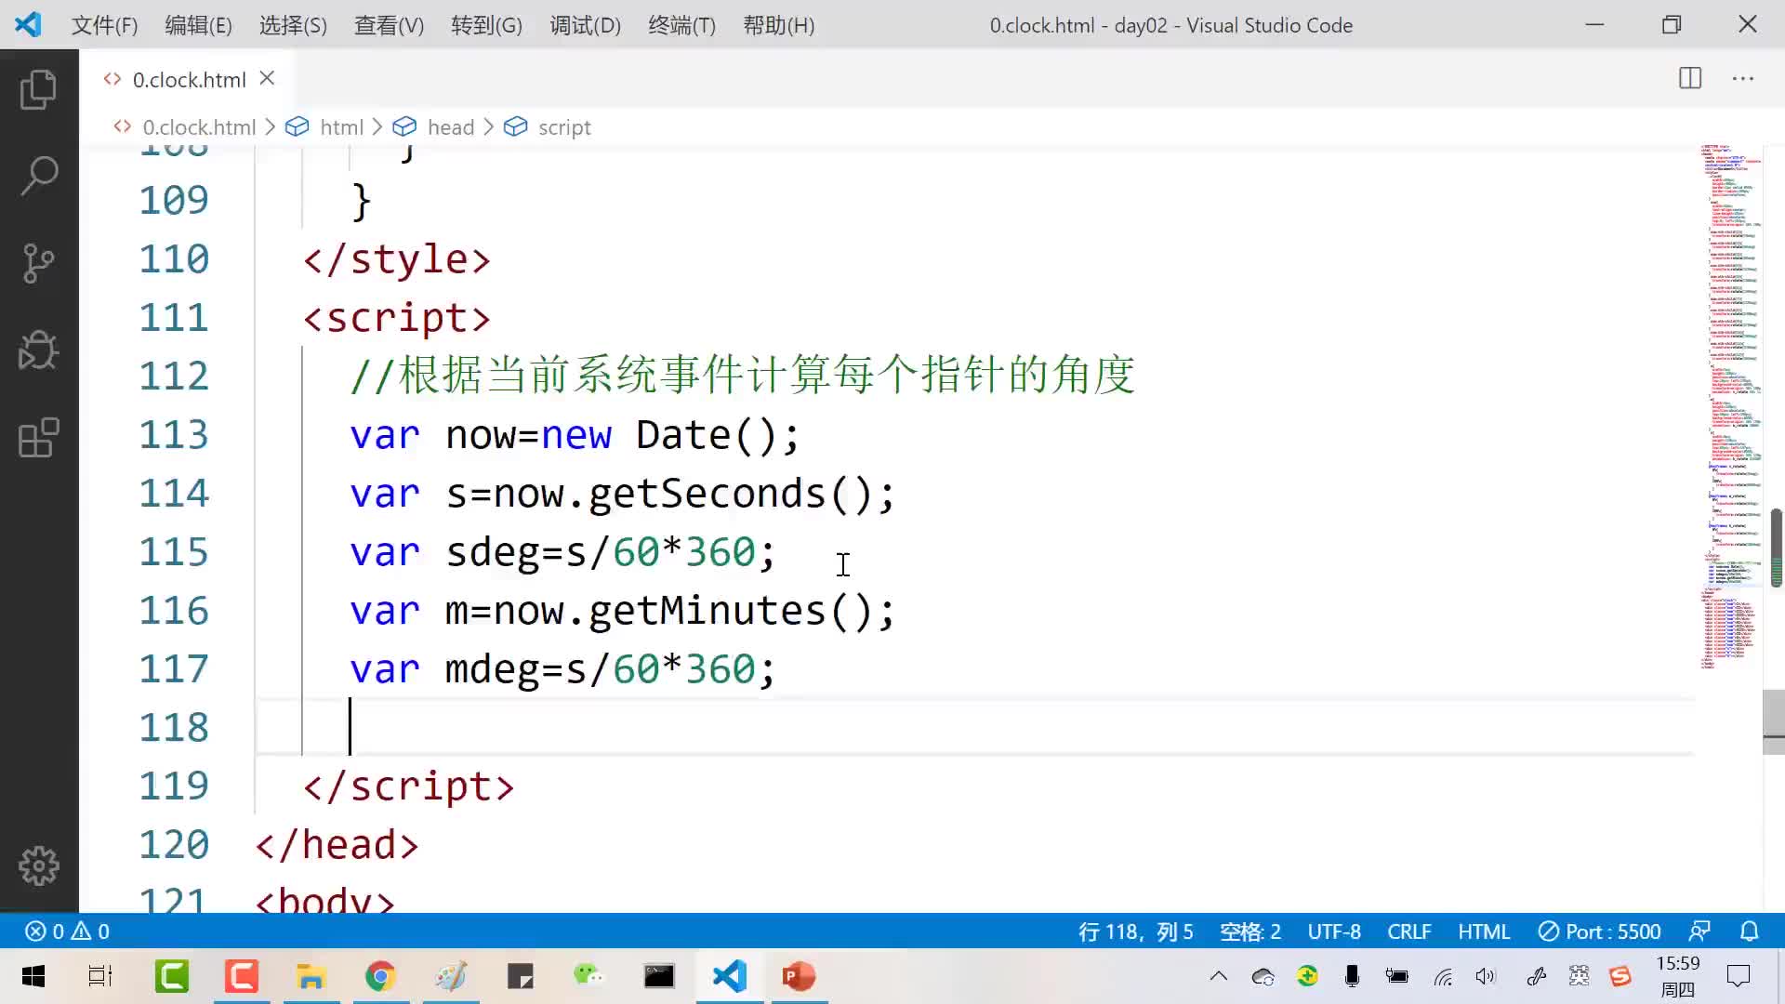Open the 转到(G) menu
Viewport: 1785px width, 1004px height.
(486, 25)
